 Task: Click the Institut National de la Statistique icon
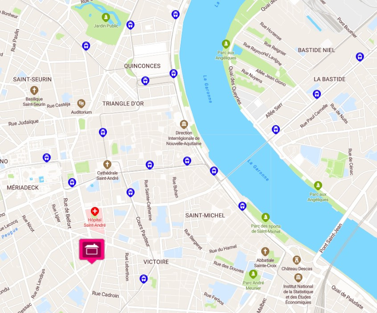(x=298, y=278)
